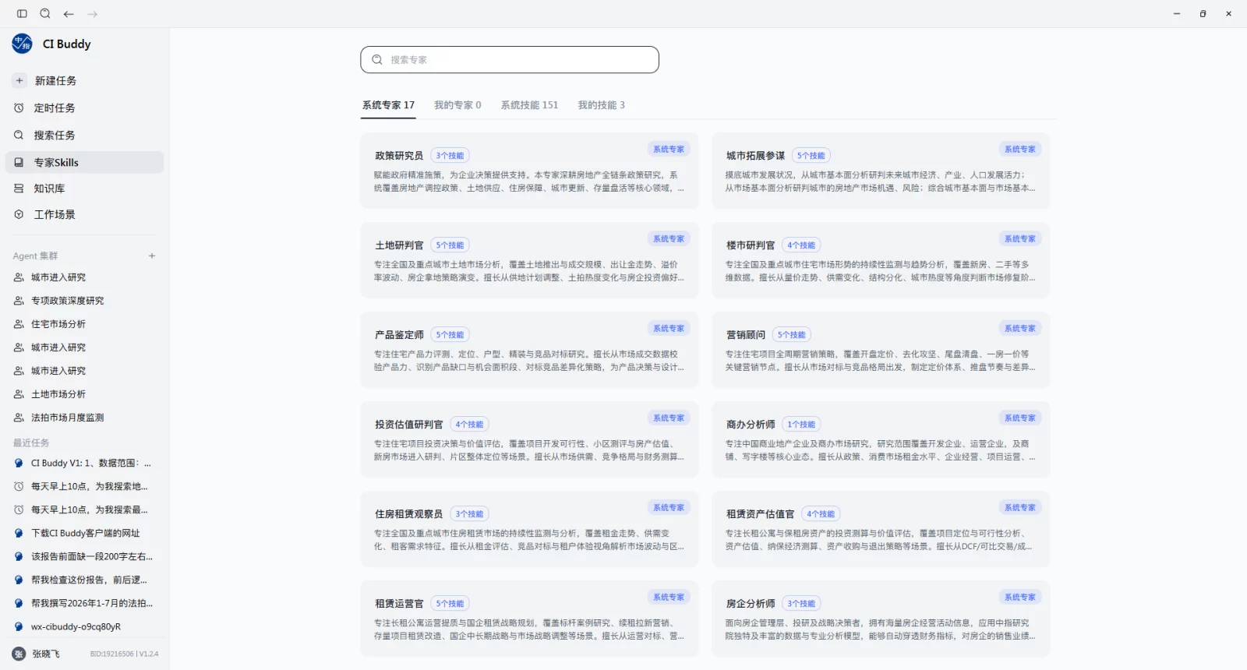Click the icon beside CI Buddy V1 task
The image size is (1247, 670).
[x=19, y=463]
